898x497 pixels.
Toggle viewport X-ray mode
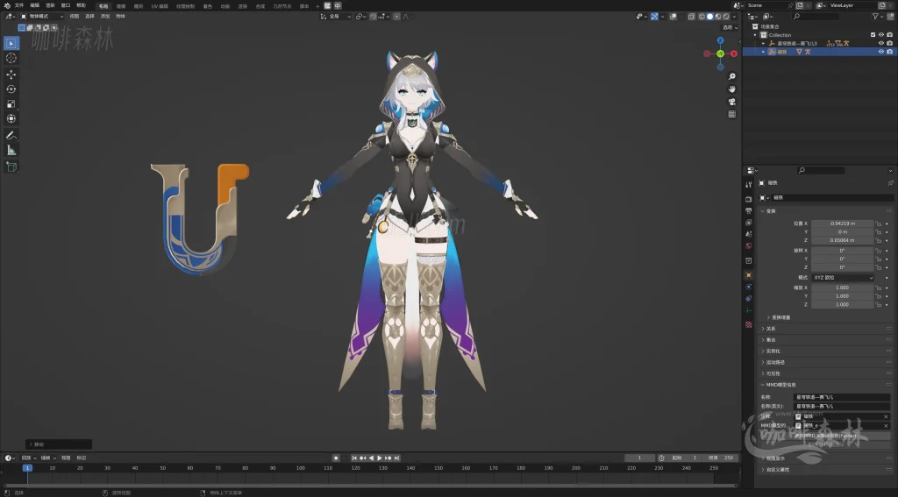(691, 17)
